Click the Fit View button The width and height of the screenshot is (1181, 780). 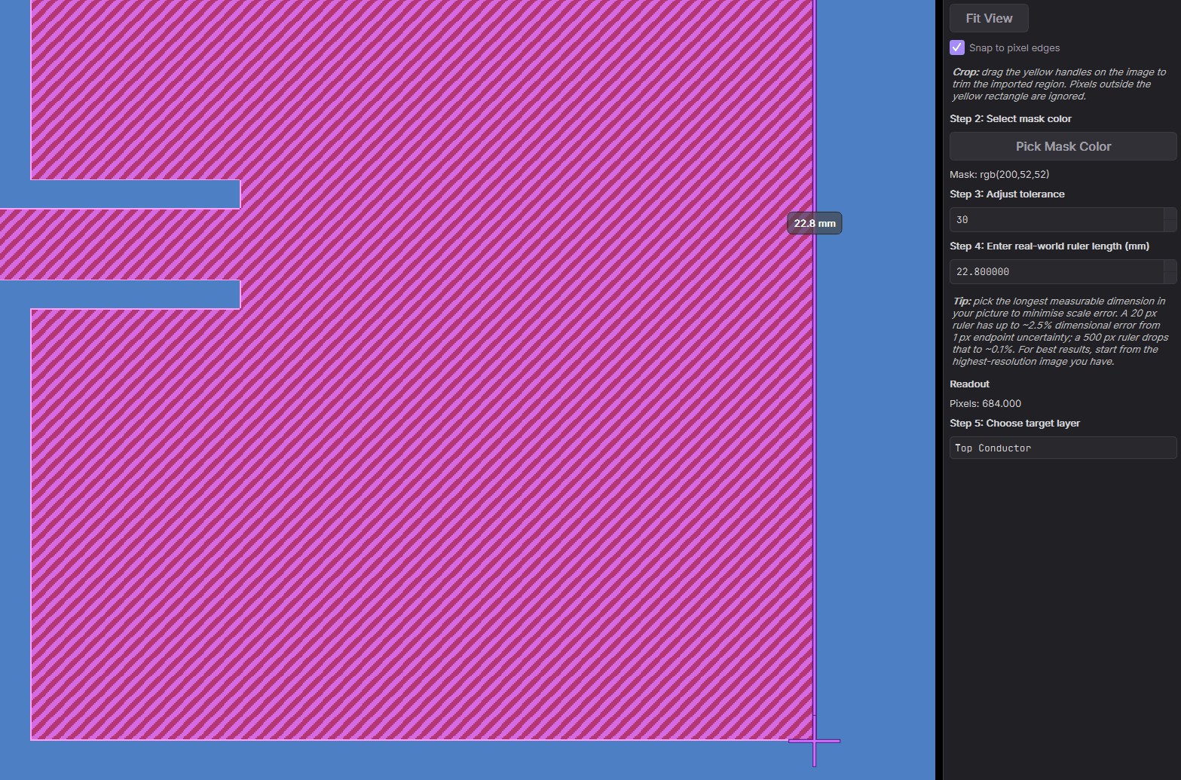tap(989, 18)
